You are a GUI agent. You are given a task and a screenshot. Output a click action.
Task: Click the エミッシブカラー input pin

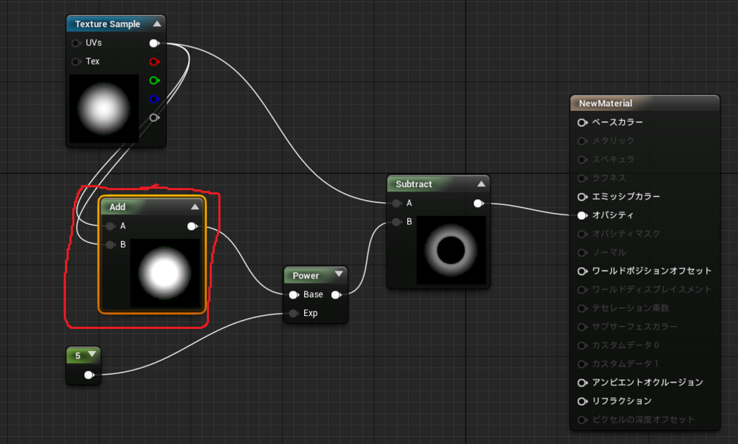point(582,197)
